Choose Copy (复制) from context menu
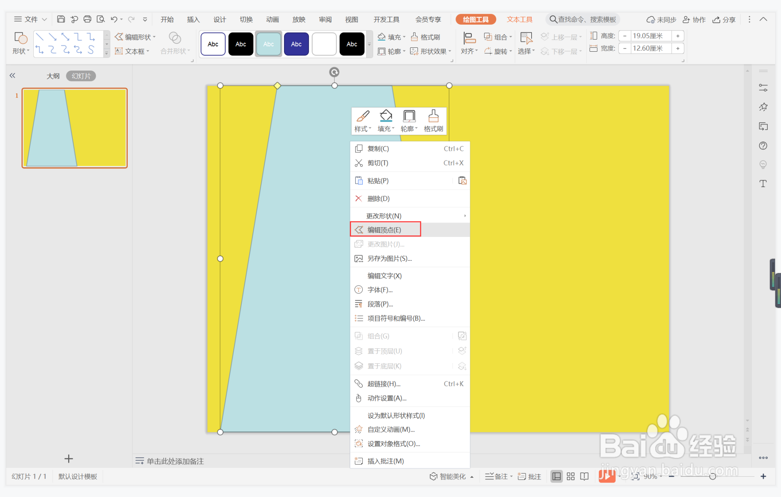The width and height of the screenshot is (781, 497). pyautogui.click(x=410, y=149)
